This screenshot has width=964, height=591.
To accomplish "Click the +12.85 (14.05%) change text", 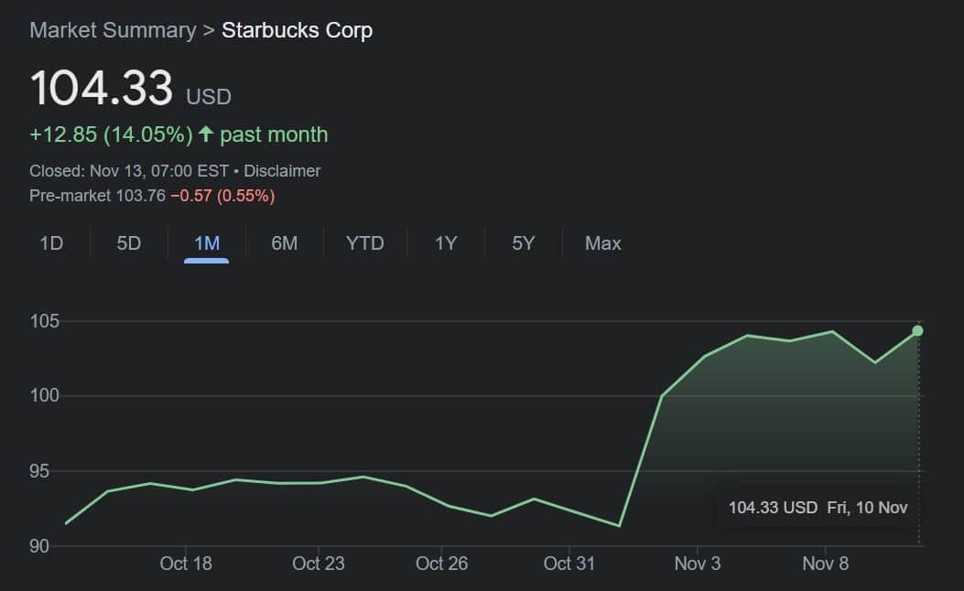I will [111, 134].
